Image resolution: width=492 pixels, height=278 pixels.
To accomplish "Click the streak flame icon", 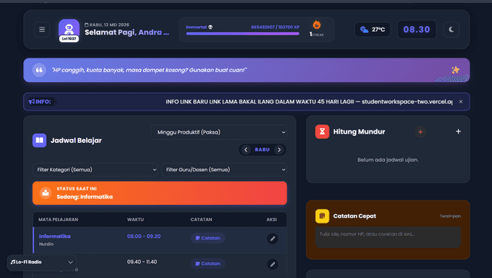I will (x=316, y=25).
